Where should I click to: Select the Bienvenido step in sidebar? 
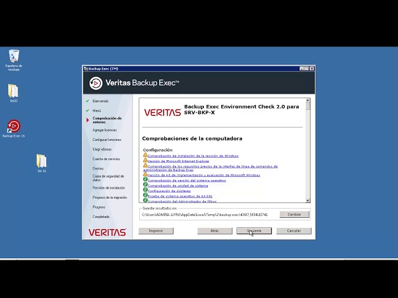101,101
